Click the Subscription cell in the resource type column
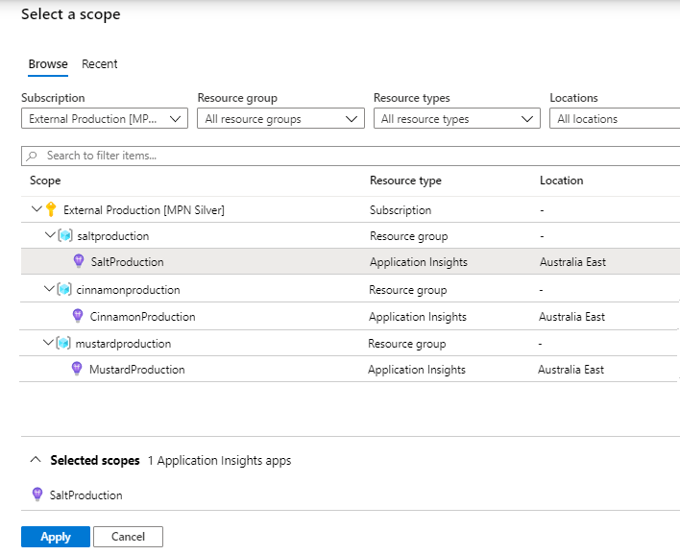The height and width of the screenshot is (555, 680). (401, 210)
